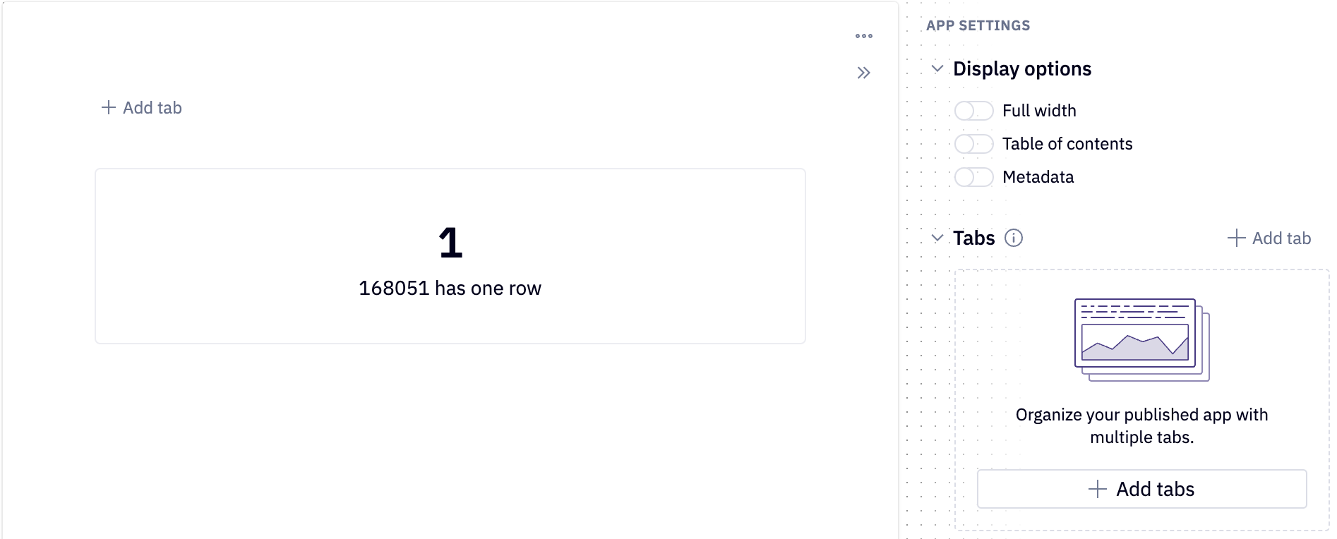Open Add tab link in the app editor
The image size is (1337, 539).
[x=151, y=107]
